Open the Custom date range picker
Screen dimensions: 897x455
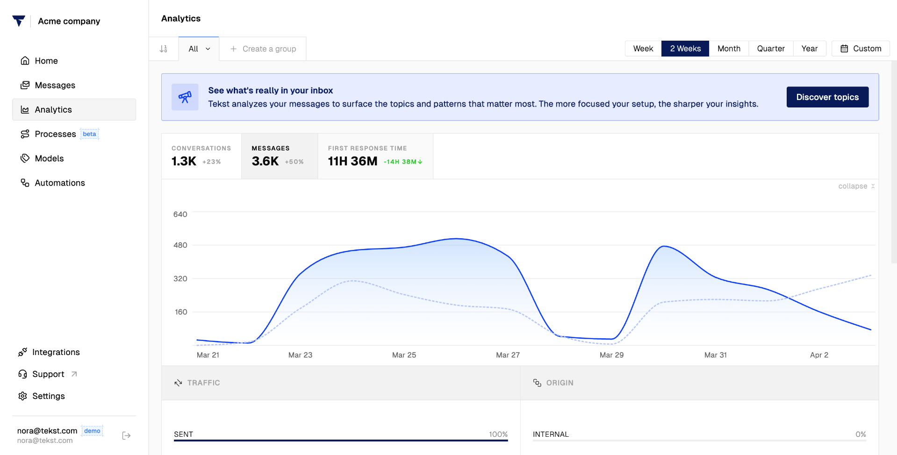pyautogui.click(x=861, y=49)
